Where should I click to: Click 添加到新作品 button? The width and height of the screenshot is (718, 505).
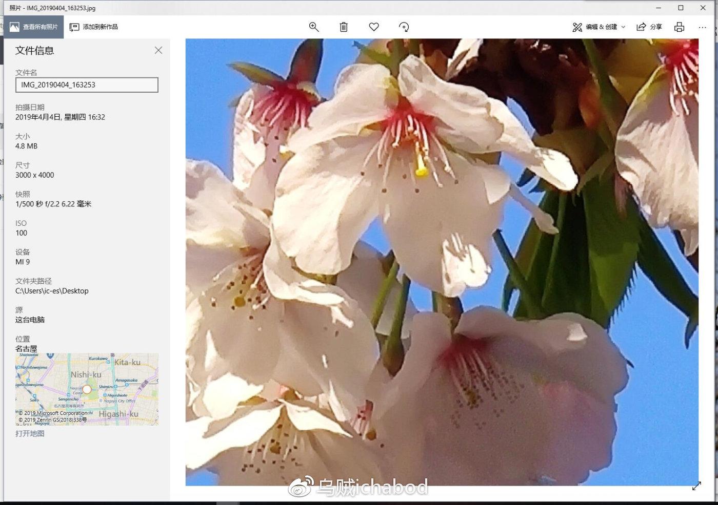94,27
